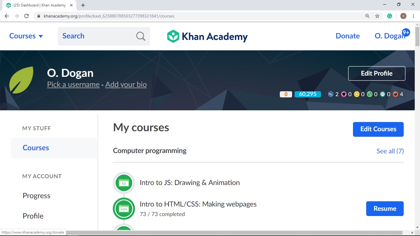
Task: Open Intro to JS: Drawing & Animation
Action: tap(190, 183)
